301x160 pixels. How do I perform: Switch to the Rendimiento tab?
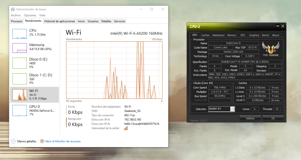click(x=33, y=21)
